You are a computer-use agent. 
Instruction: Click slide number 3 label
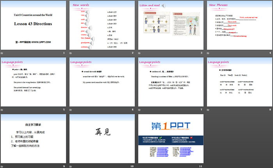[x=202, y=53]
